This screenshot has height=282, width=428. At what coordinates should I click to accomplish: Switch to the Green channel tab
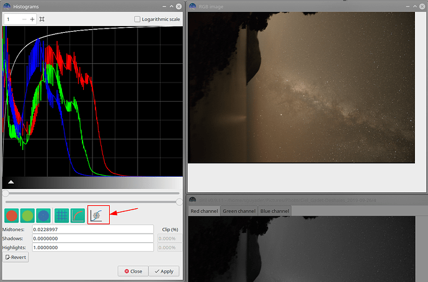(239, 211)
